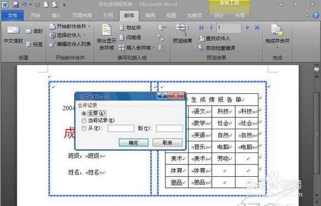Click 地址块 address block button
This screenshot has width=321, height=206.
[130, 28]
